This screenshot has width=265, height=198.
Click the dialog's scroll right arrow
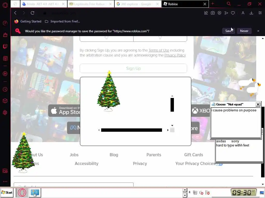coord(168,130)
